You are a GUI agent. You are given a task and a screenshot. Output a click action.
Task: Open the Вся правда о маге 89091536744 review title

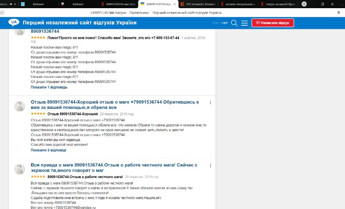[x=114, y=168]
